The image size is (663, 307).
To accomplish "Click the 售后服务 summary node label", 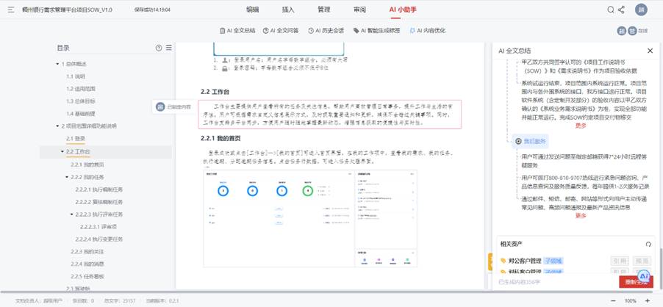I will point(535,141).
